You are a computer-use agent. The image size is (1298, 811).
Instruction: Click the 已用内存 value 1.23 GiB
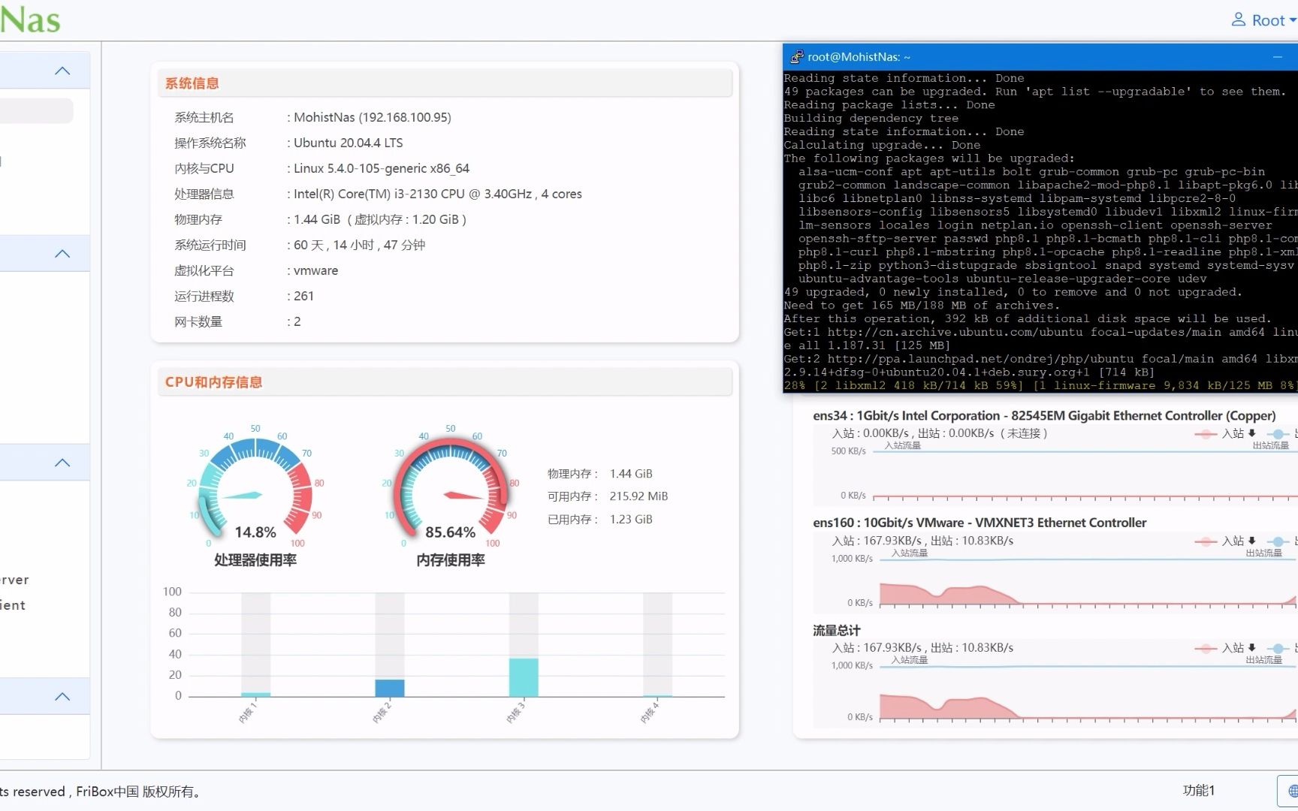[x=631, y=520]
